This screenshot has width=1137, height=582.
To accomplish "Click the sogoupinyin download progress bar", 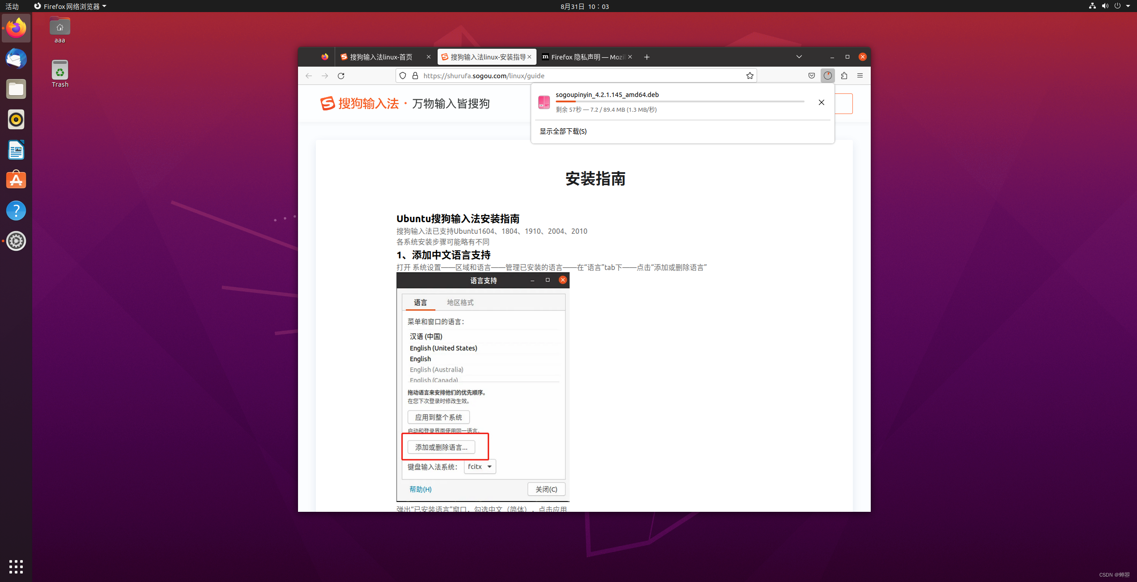I will [x=680, y=101].
